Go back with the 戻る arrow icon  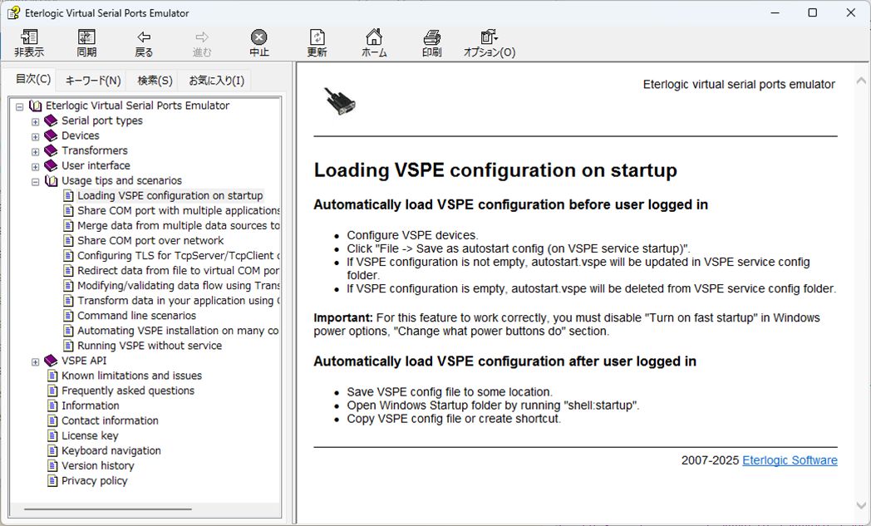click(x=144, y=38)
